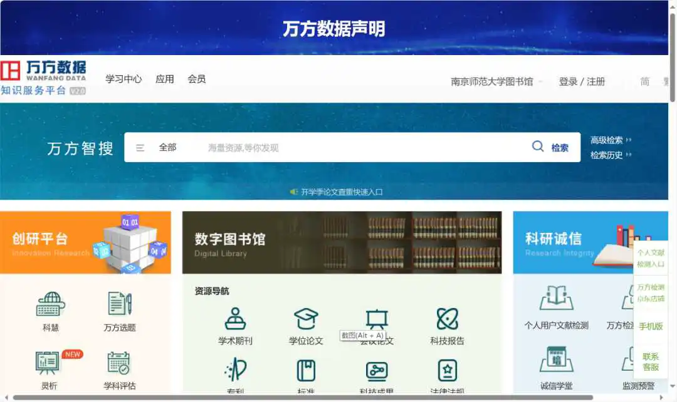Click the magnifier search icon
Viewport: 677px width, 402px height.
(x=538, y=147)
